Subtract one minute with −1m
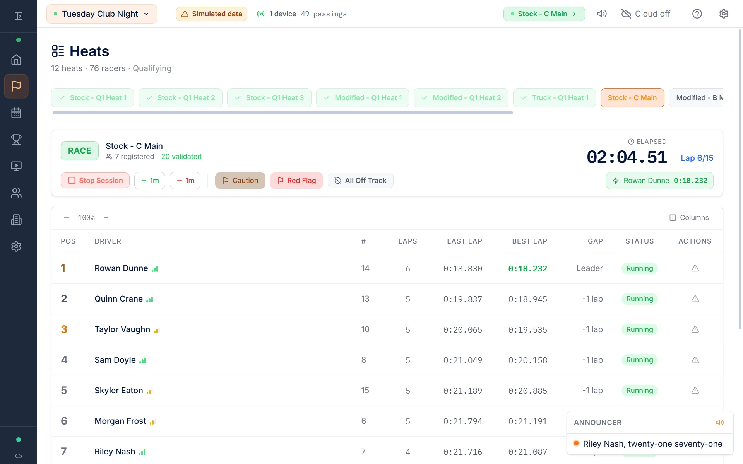This screenshot has width=743, height=464. [185, 181]
